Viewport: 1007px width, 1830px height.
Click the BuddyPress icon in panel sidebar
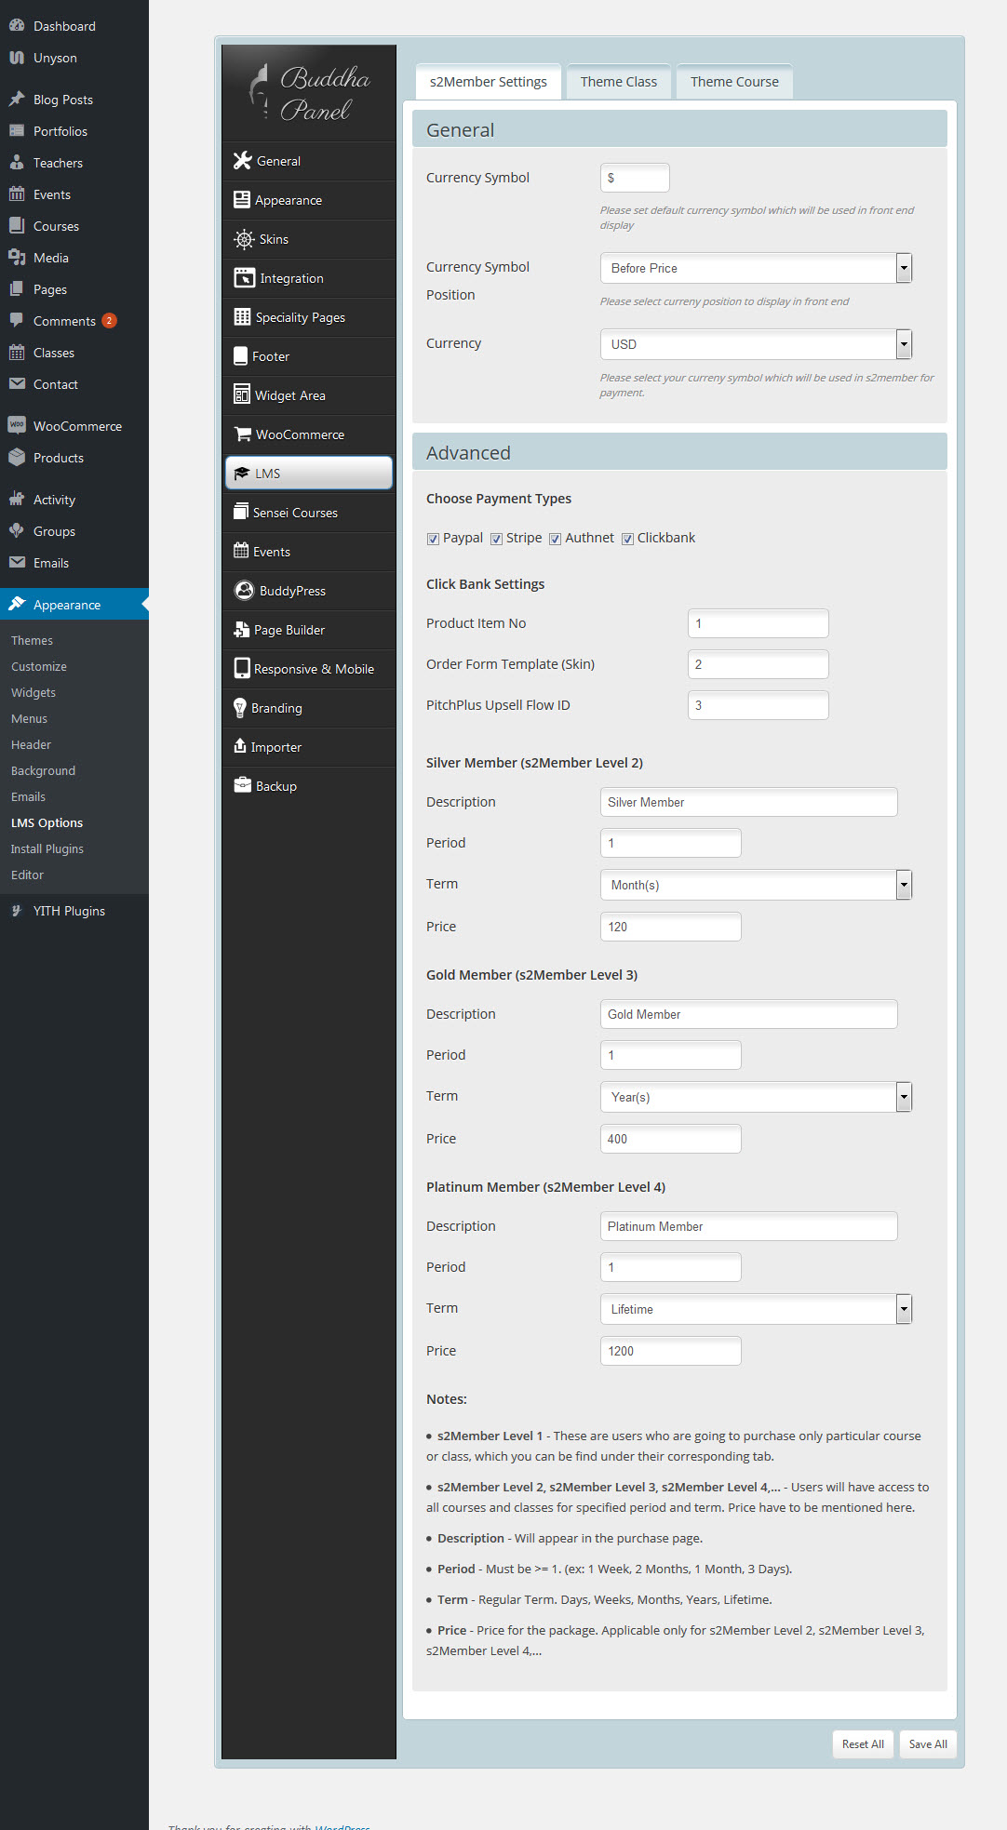coord(244,591)
